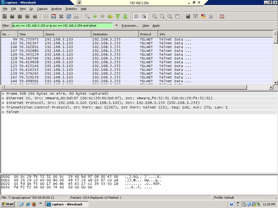Open the Go menu
This screenshot has width=278, height=208.
(x=31, y=9)
